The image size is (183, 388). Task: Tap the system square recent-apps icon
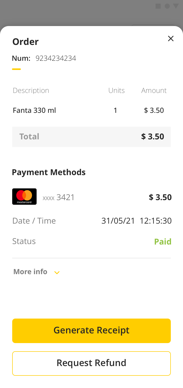click(158, 6)
